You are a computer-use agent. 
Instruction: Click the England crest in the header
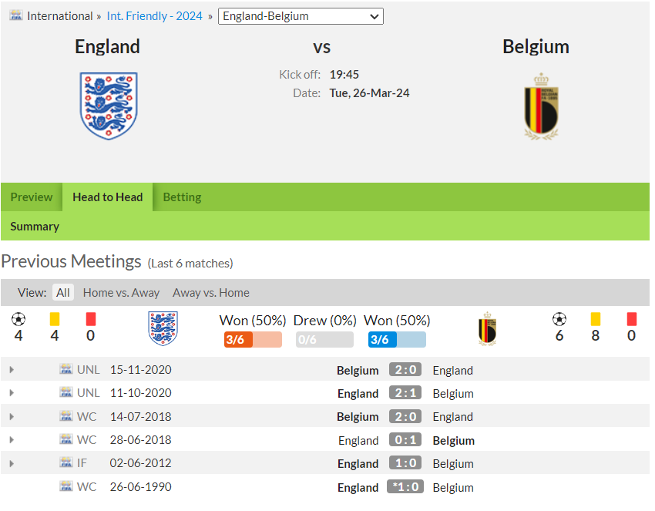click(x=109, y=106)
